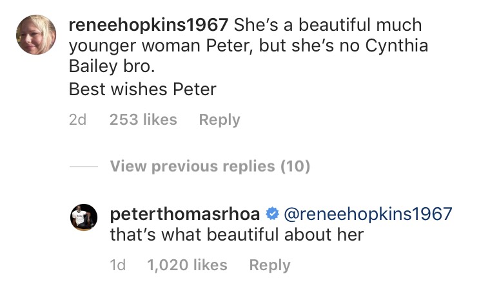Viewport: 481px width, 294px height.
Task: View the 253 likes list
Action: point(143,120)
